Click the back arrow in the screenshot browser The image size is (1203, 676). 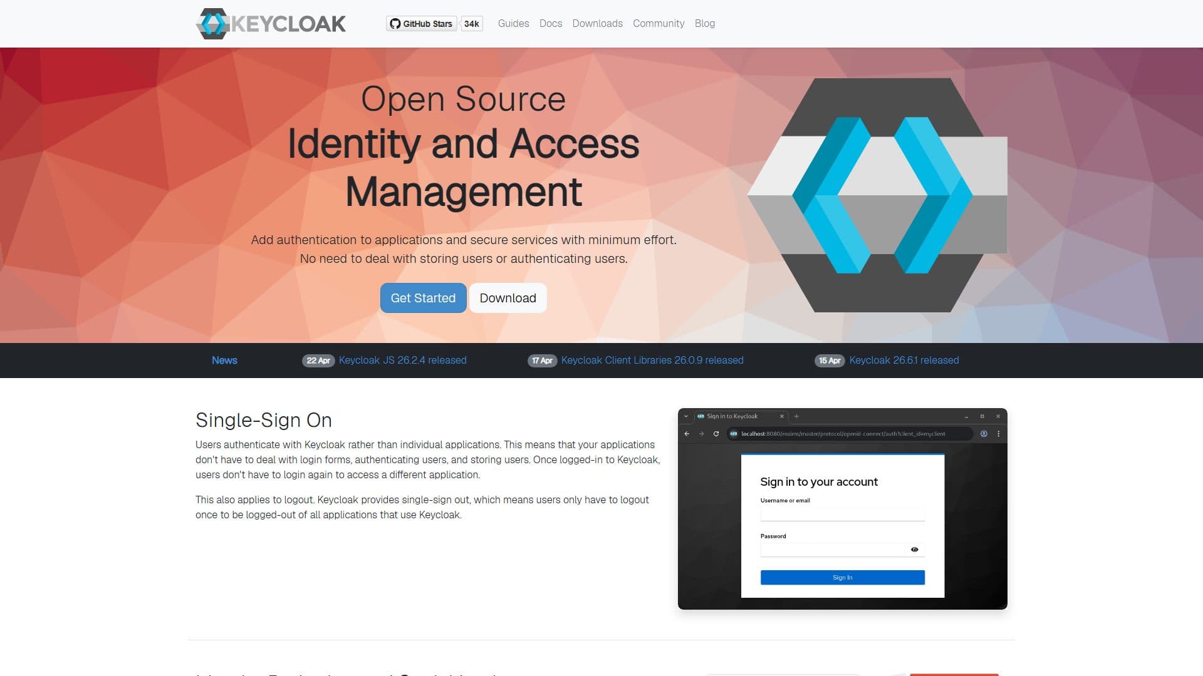click(687, 434)
